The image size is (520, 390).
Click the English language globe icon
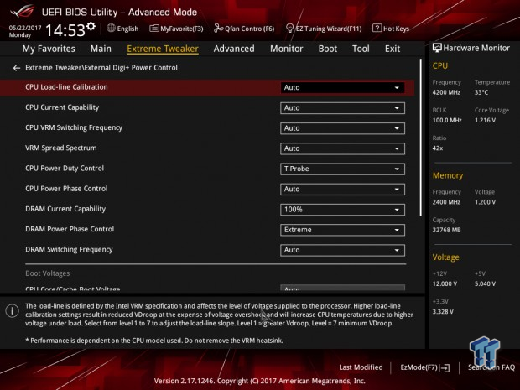(111, 29)
